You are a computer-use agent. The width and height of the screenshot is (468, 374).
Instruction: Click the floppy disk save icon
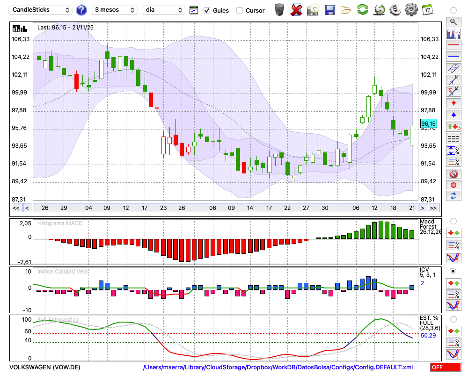[329, 10]
